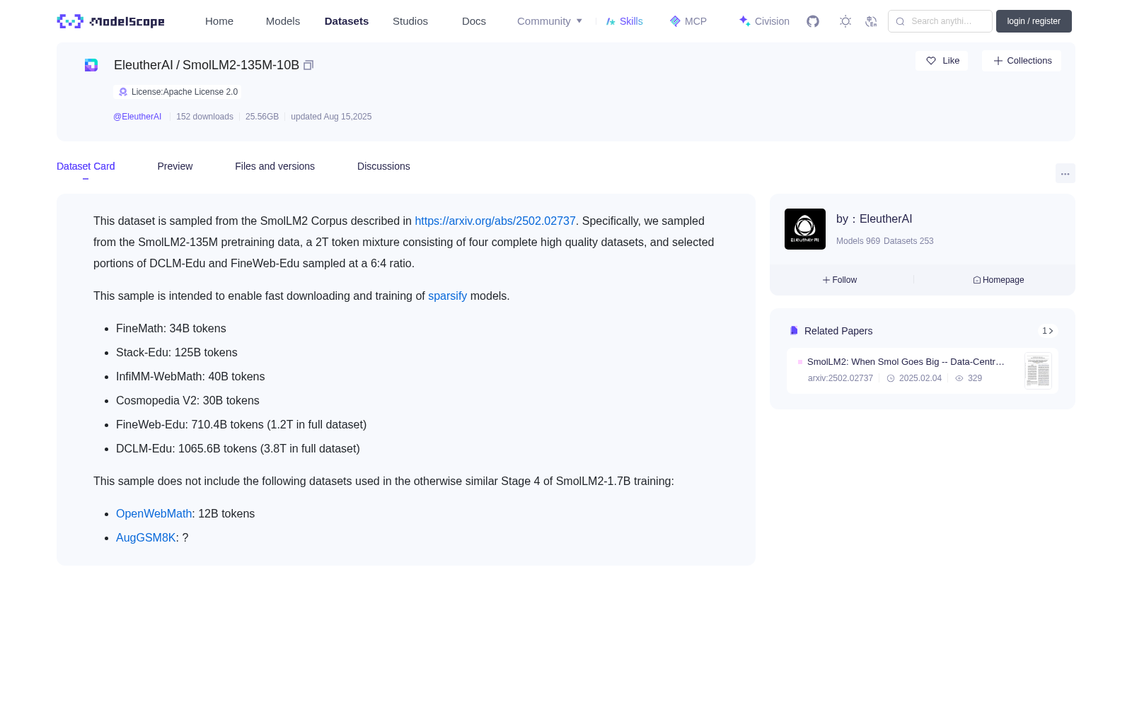Click login / register button
This screenshot has width=1132, height=707.
point(1034,21)
